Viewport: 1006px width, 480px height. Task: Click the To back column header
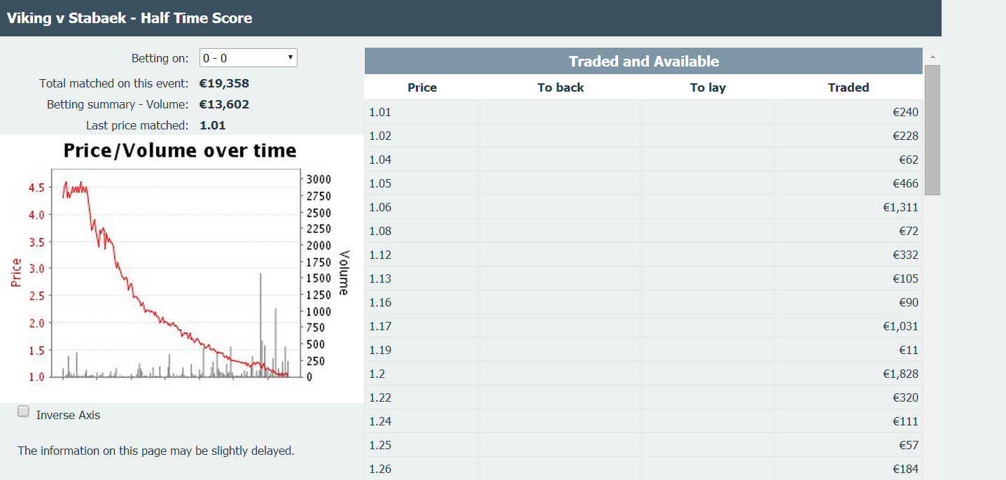[560, 87]
